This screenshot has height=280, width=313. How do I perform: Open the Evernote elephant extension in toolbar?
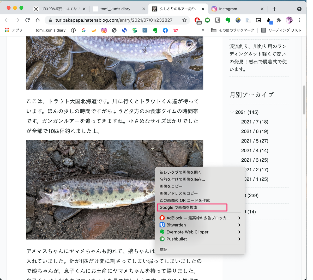click(x=228, y=20)
